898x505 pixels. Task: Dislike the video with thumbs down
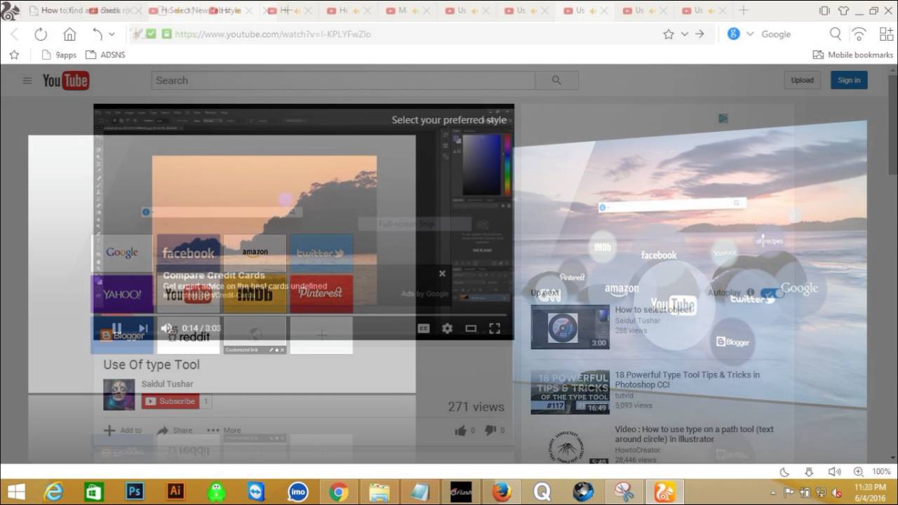tap(491, 430)
